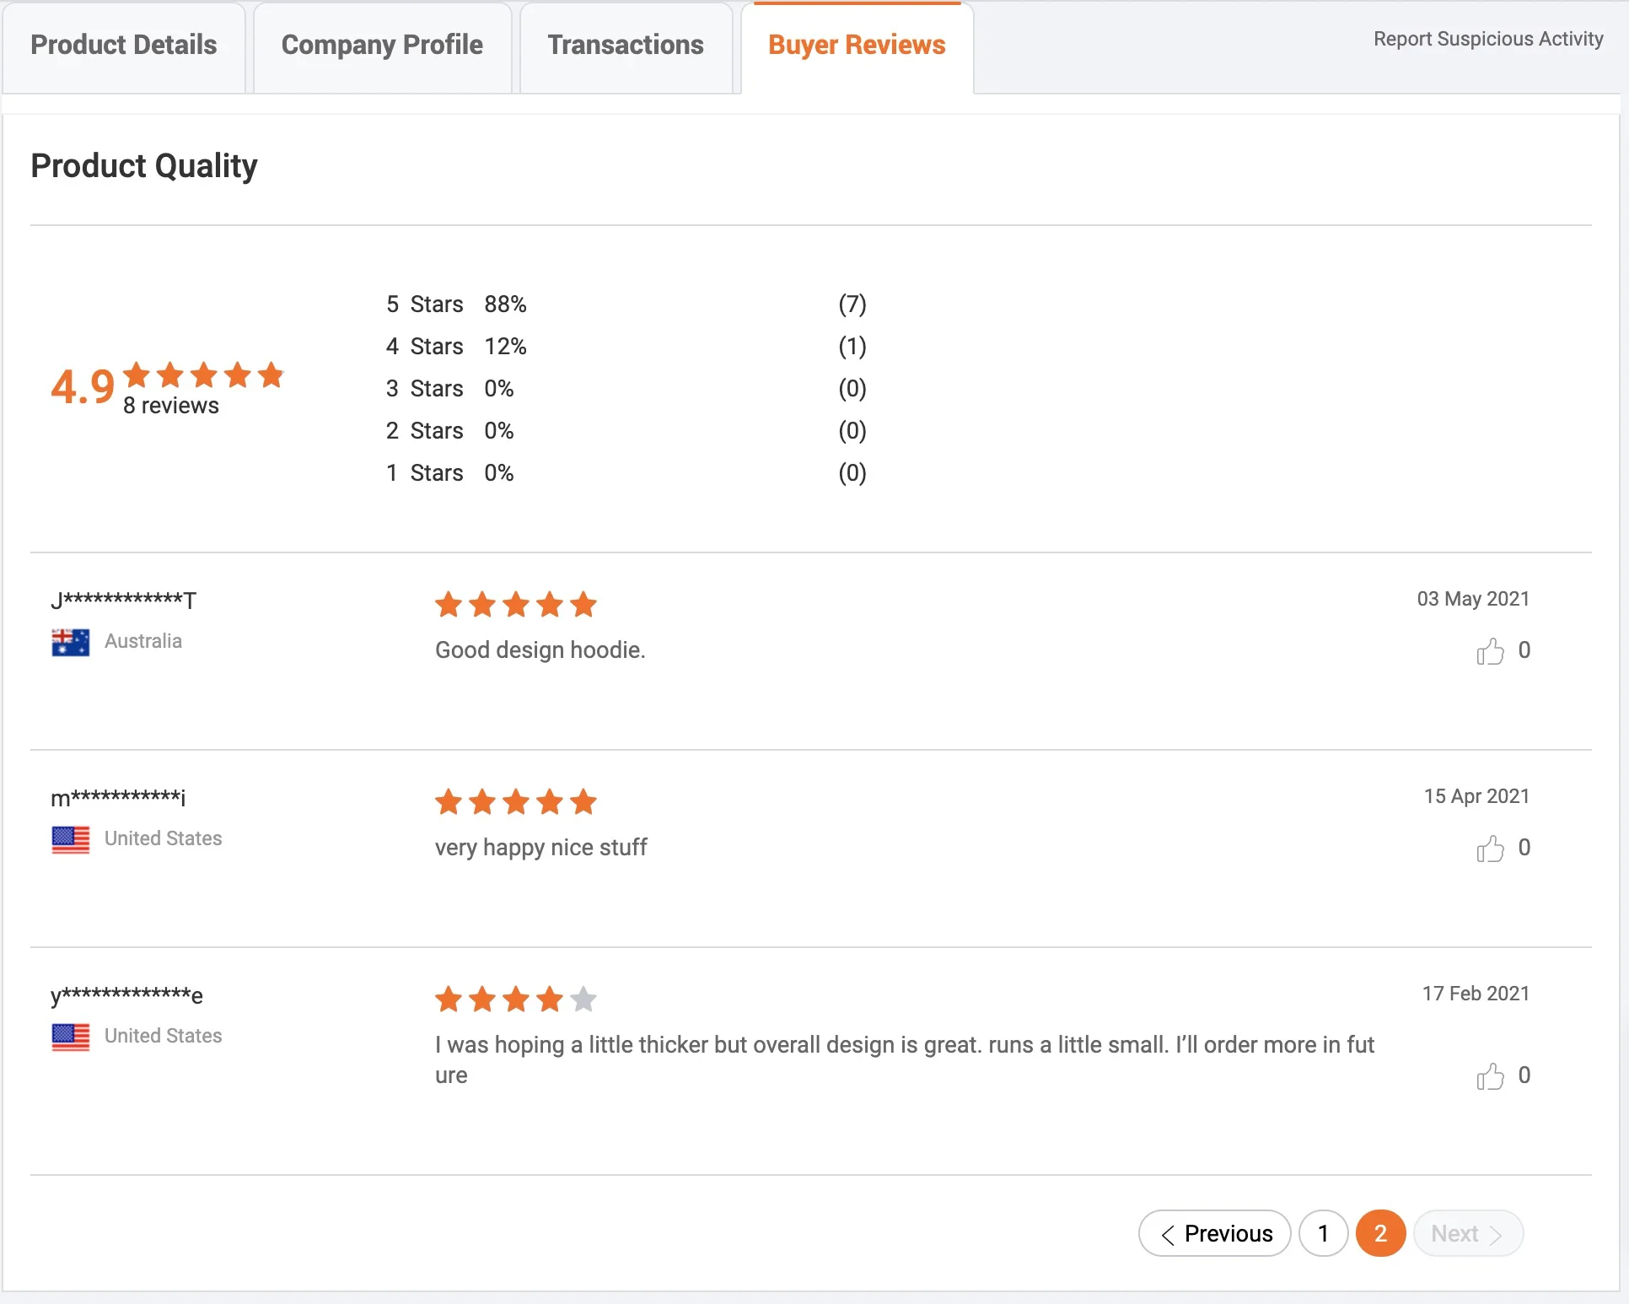The width and height of the screenshot is (1629, 1304).
Task: Thumbs-up the 17 Feb 2021 review
Action: coord(1490,1076)
